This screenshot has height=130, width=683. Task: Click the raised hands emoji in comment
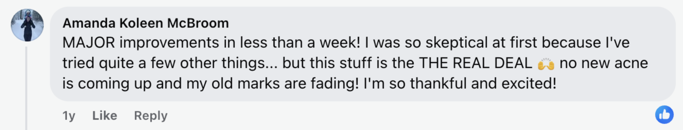point(546,64)
